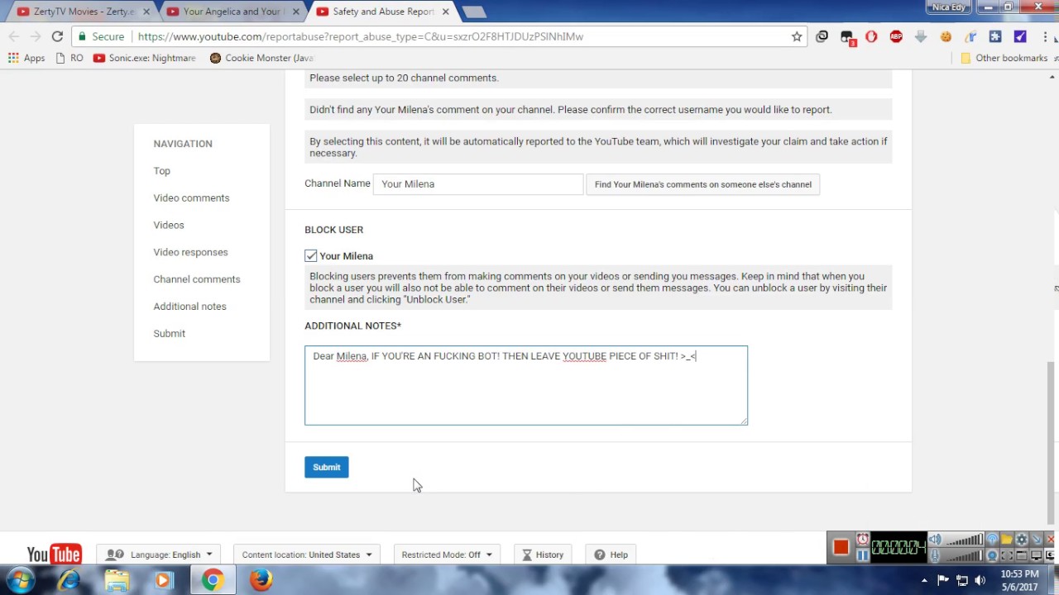The image size is (1059, 595).
Task: Go to Videos navigation link
Action: click(x=169, y=225)
